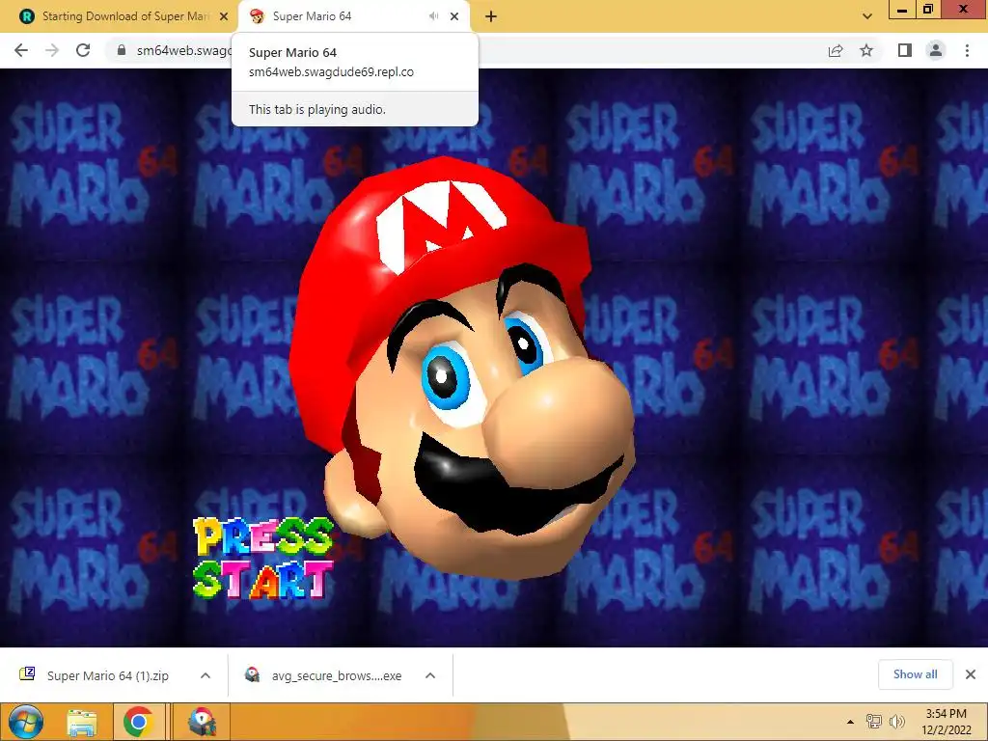Open the Chrome profile avatar menu
This screenshot has height=741, width=988.
click(936, 50)
